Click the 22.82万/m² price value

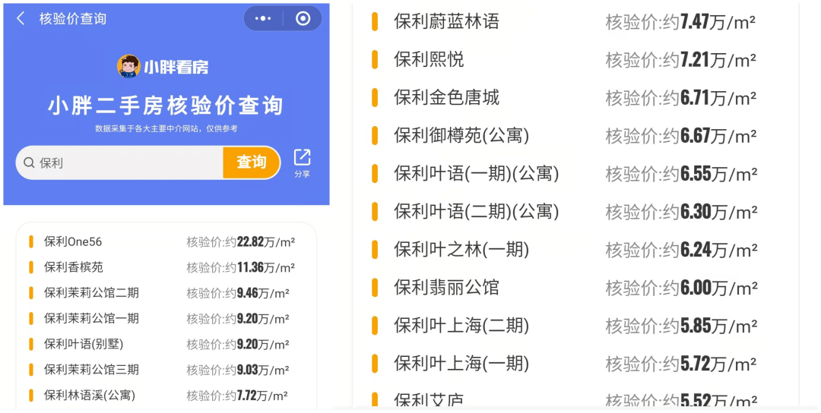pos(266,242)
